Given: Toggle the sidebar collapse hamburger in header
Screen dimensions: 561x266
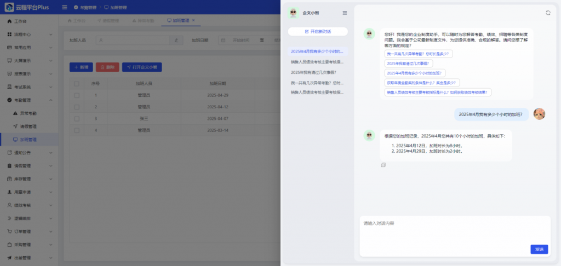Looking at the screenshot, I should tap(65, 8).
